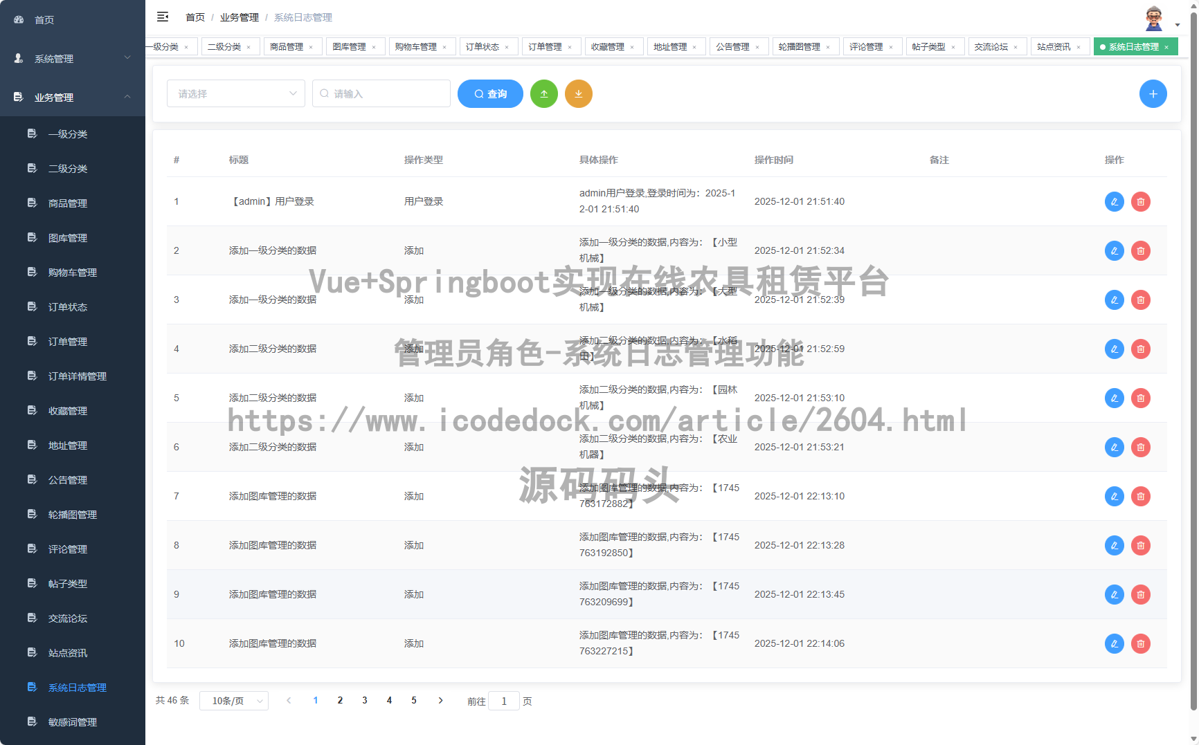Click the green upload/import icon
1199x745 pixels.
544,93
